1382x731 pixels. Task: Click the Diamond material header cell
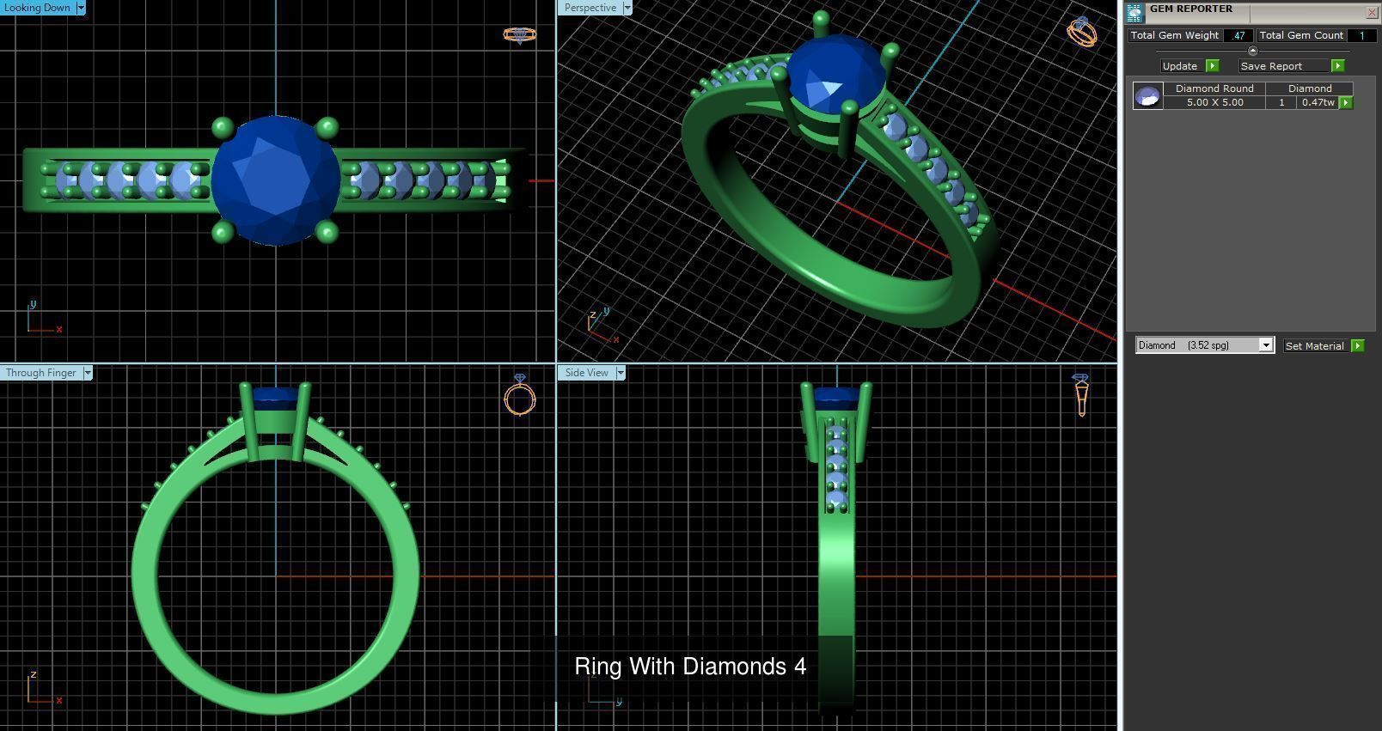tap(1310, 88)
